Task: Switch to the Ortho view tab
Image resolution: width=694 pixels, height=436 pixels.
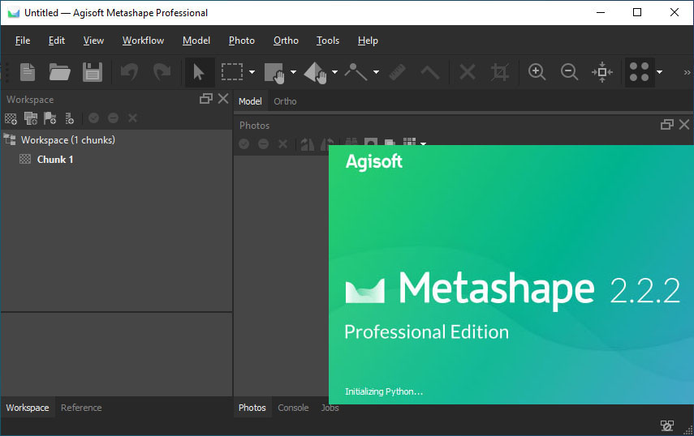Action: [285, 101]
